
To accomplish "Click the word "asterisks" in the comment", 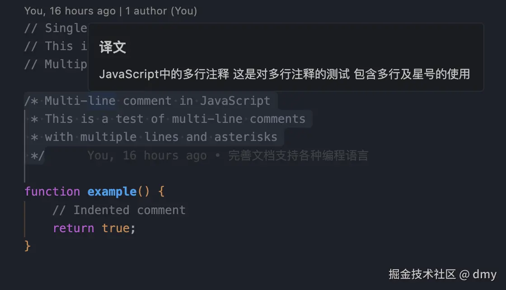I will coord(246,137).
